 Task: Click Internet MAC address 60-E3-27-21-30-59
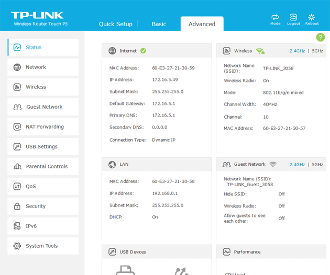coord(173,68)
